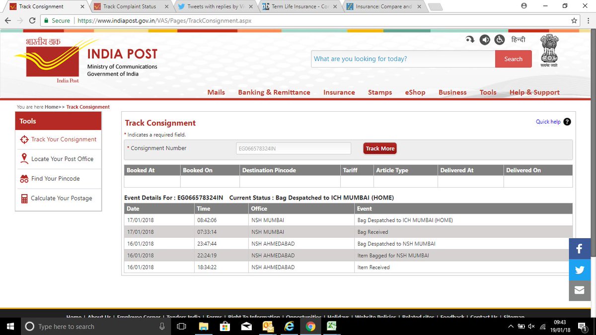Share page via Twitter side button

coord(579,270)
